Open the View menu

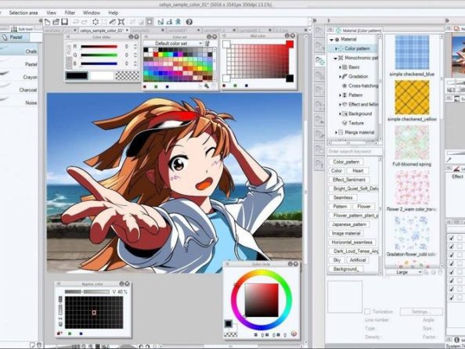pyautogui.click(x=52, y=13)
